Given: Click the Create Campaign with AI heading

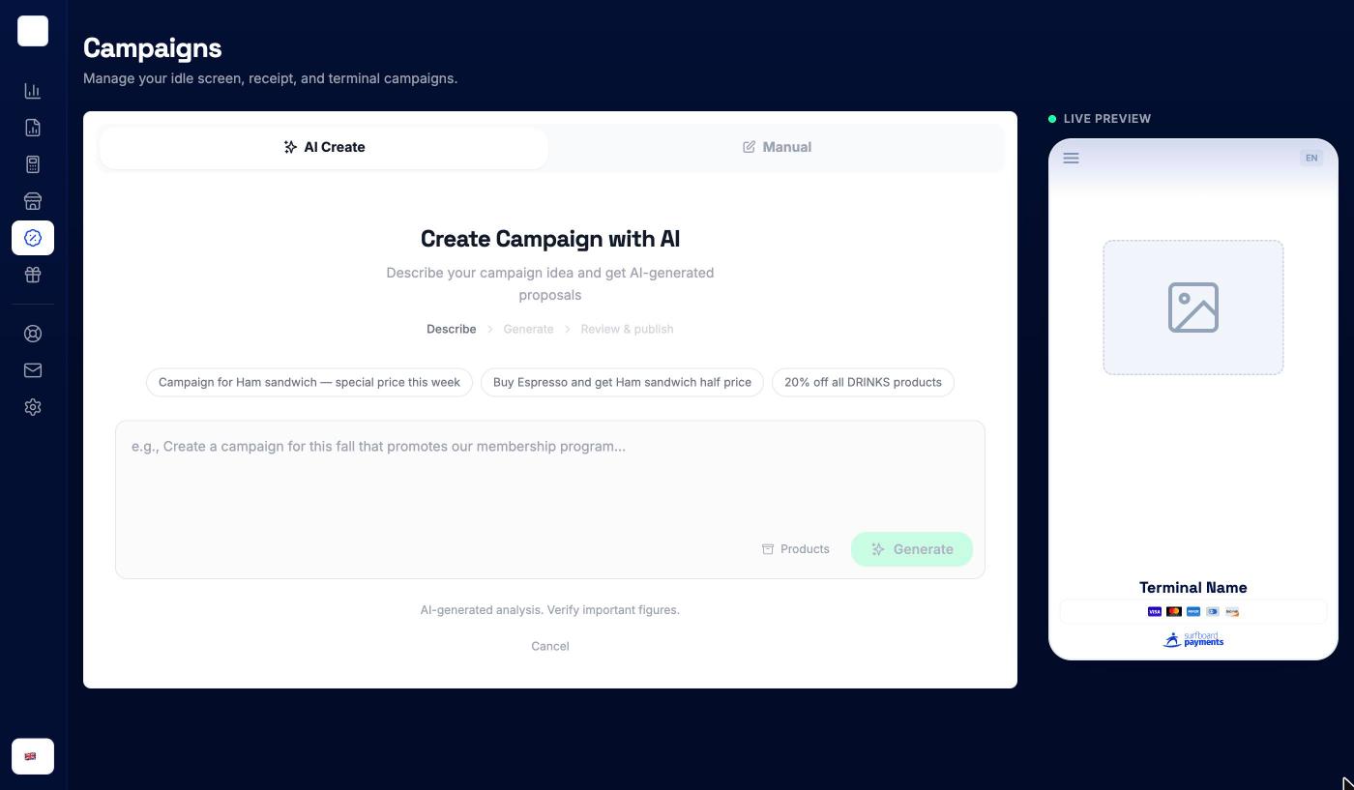Looking at the screenshot, I should 550,239.
